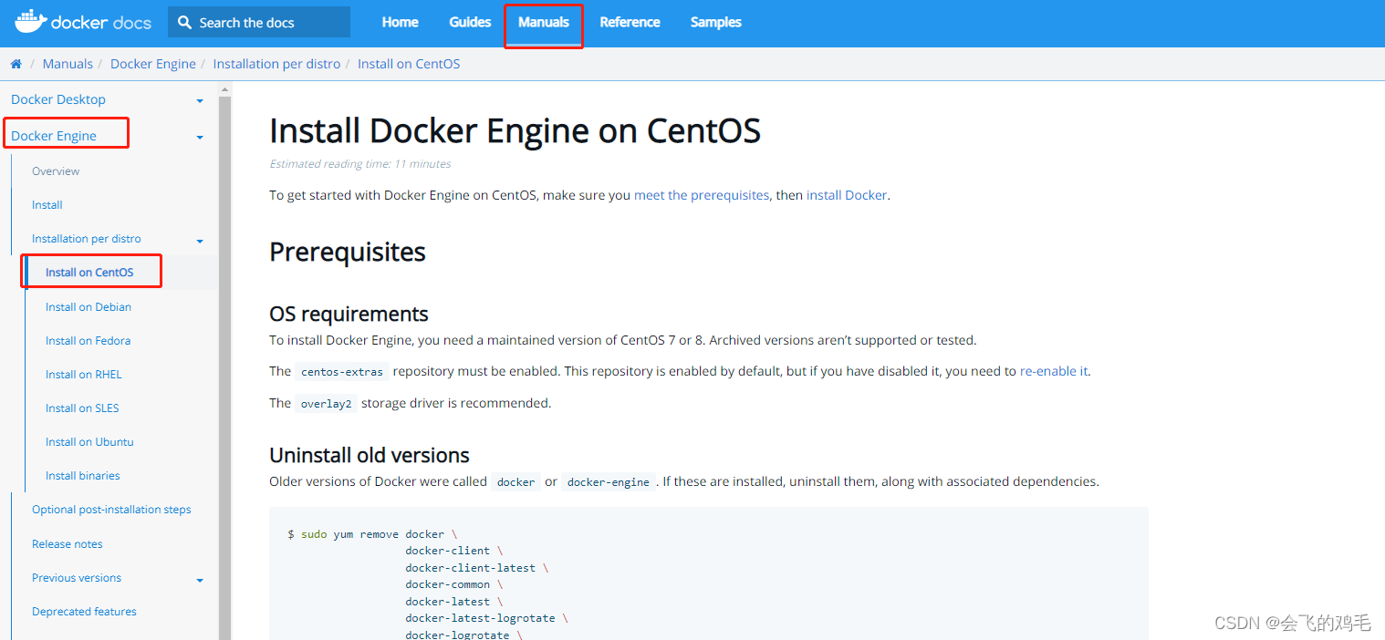The image size is (1385, 640).
Task: Select Installation per distro in sidebar
Action: tap(87, 239)
